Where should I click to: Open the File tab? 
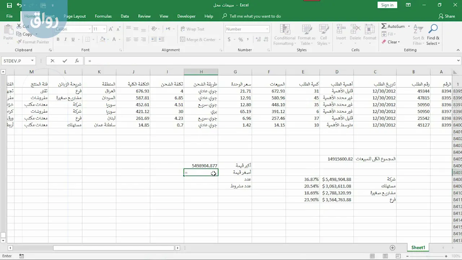click(9, 16)
